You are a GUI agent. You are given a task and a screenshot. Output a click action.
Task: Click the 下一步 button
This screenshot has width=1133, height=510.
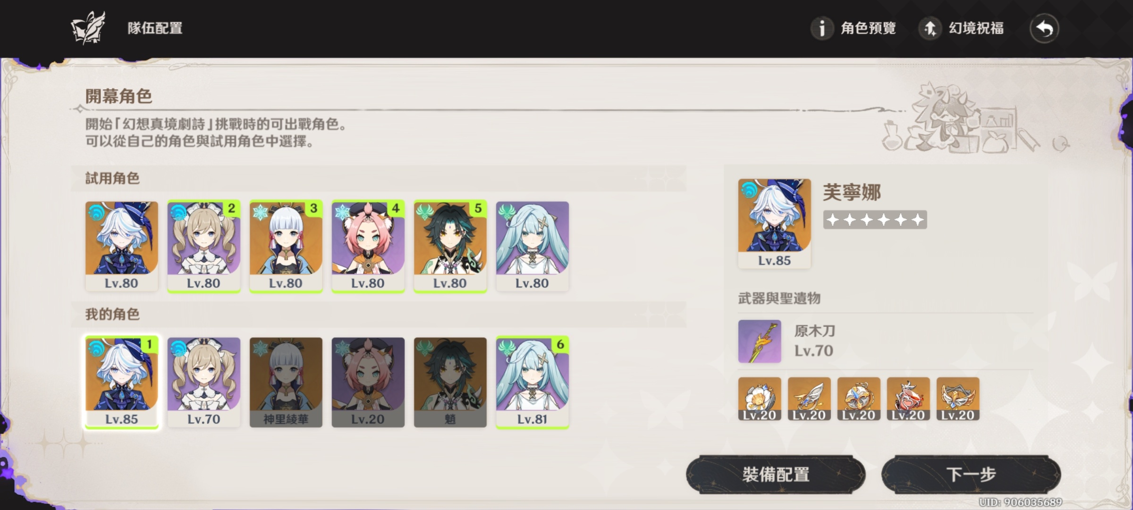tap(971, 475)
